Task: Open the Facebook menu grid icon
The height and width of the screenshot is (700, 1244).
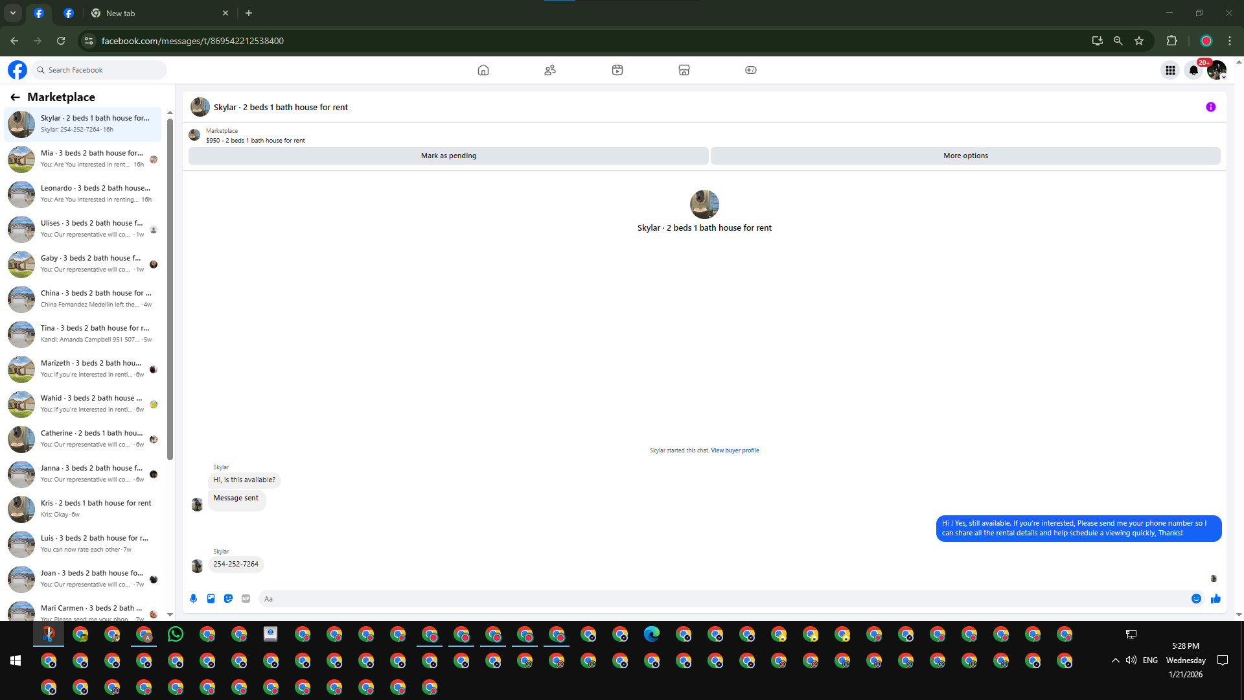Action: click(1170, 70)
